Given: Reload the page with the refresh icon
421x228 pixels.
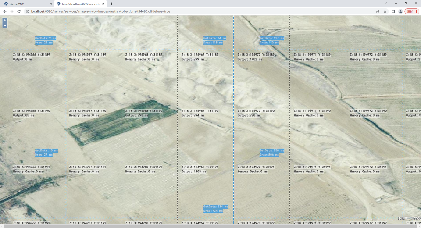Looking at the screenshot, I should pos(19,11).
